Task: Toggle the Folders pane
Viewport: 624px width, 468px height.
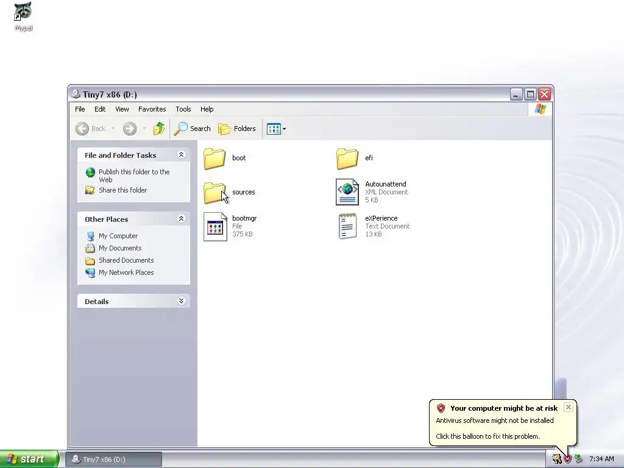Action: click(237, 129)
